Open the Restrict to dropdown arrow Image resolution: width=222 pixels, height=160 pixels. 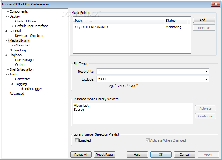pos(207,72)
